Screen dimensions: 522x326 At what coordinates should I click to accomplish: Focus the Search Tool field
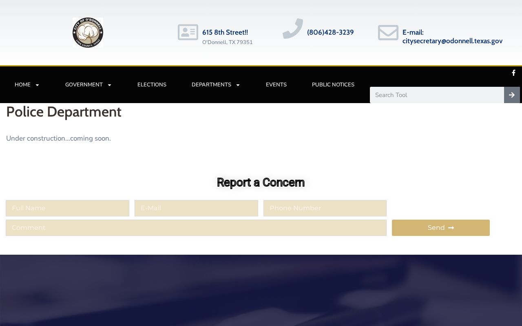(x=437, y=95)
